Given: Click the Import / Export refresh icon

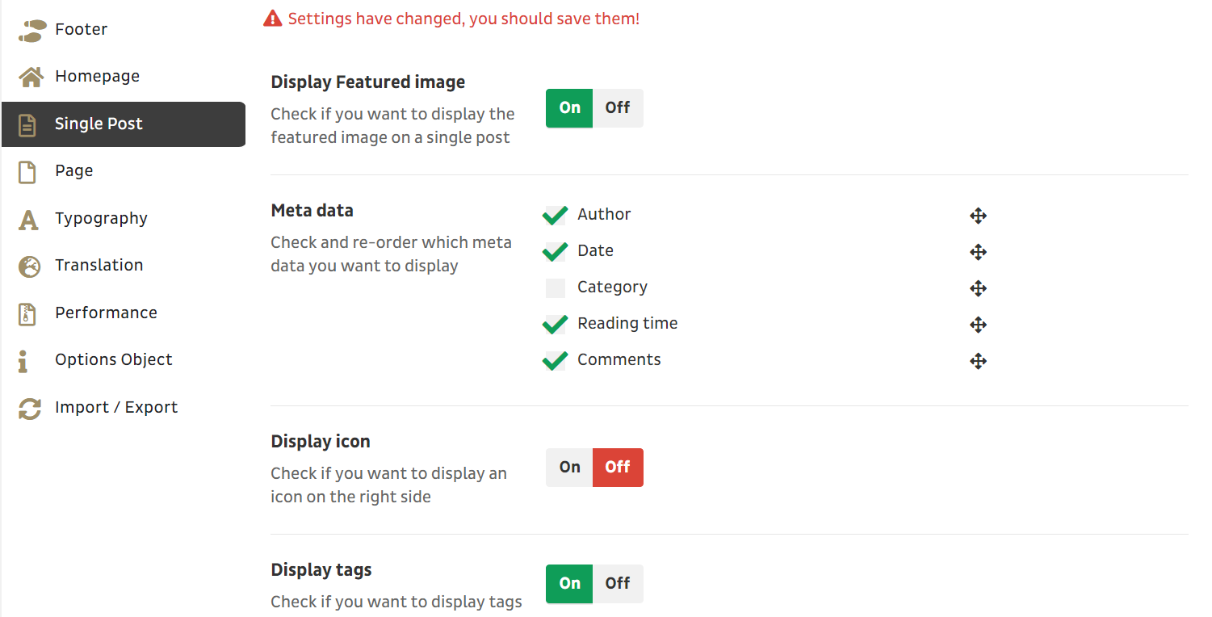Looking at the screenshot, I should pyautogui.click(x=30, y=409).
